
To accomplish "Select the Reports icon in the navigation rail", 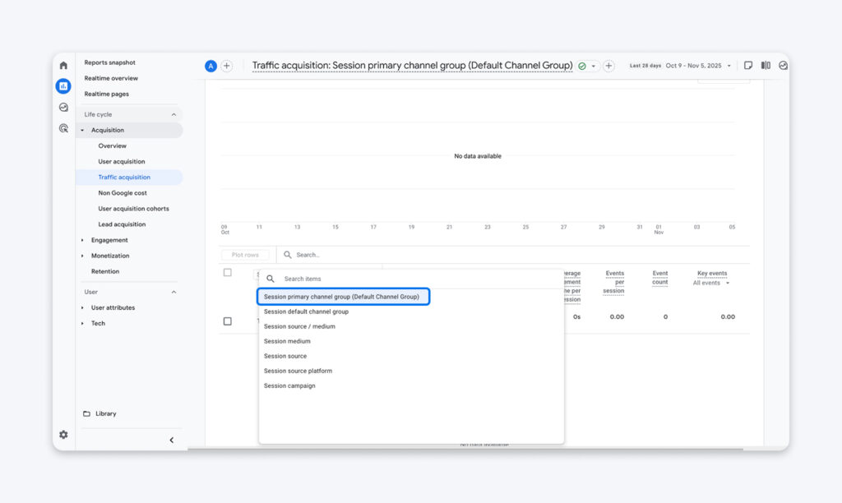I will pos(63,86).
